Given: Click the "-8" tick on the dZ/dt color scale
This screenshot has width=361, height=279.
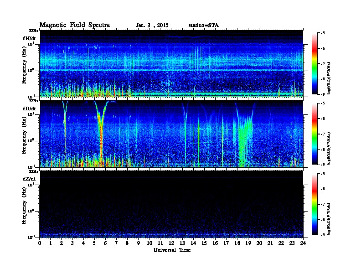Looking at the screenshot, I should 322,220.
